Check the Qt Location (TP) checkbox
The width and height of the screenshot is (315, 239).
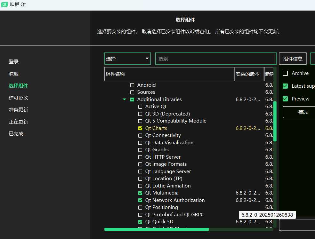[140, 179]
